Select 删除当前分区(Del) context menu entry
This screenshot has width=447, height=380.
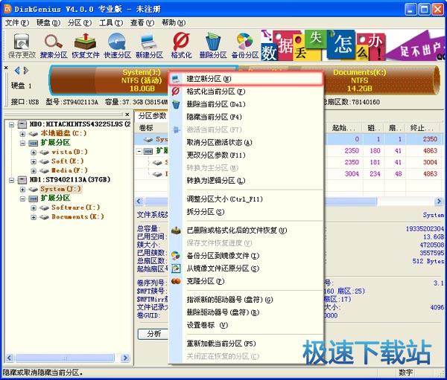tap(246, 104)
